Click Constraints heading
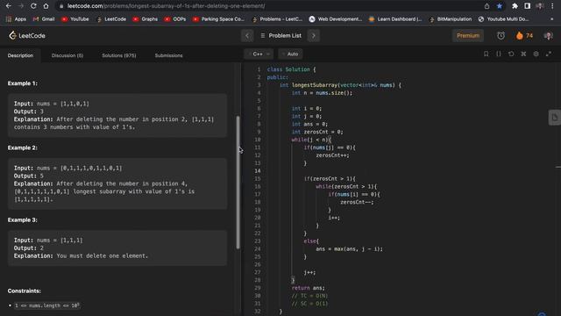Image resolution: width=561 pixels, height=316 pixels. coord(24,291)
